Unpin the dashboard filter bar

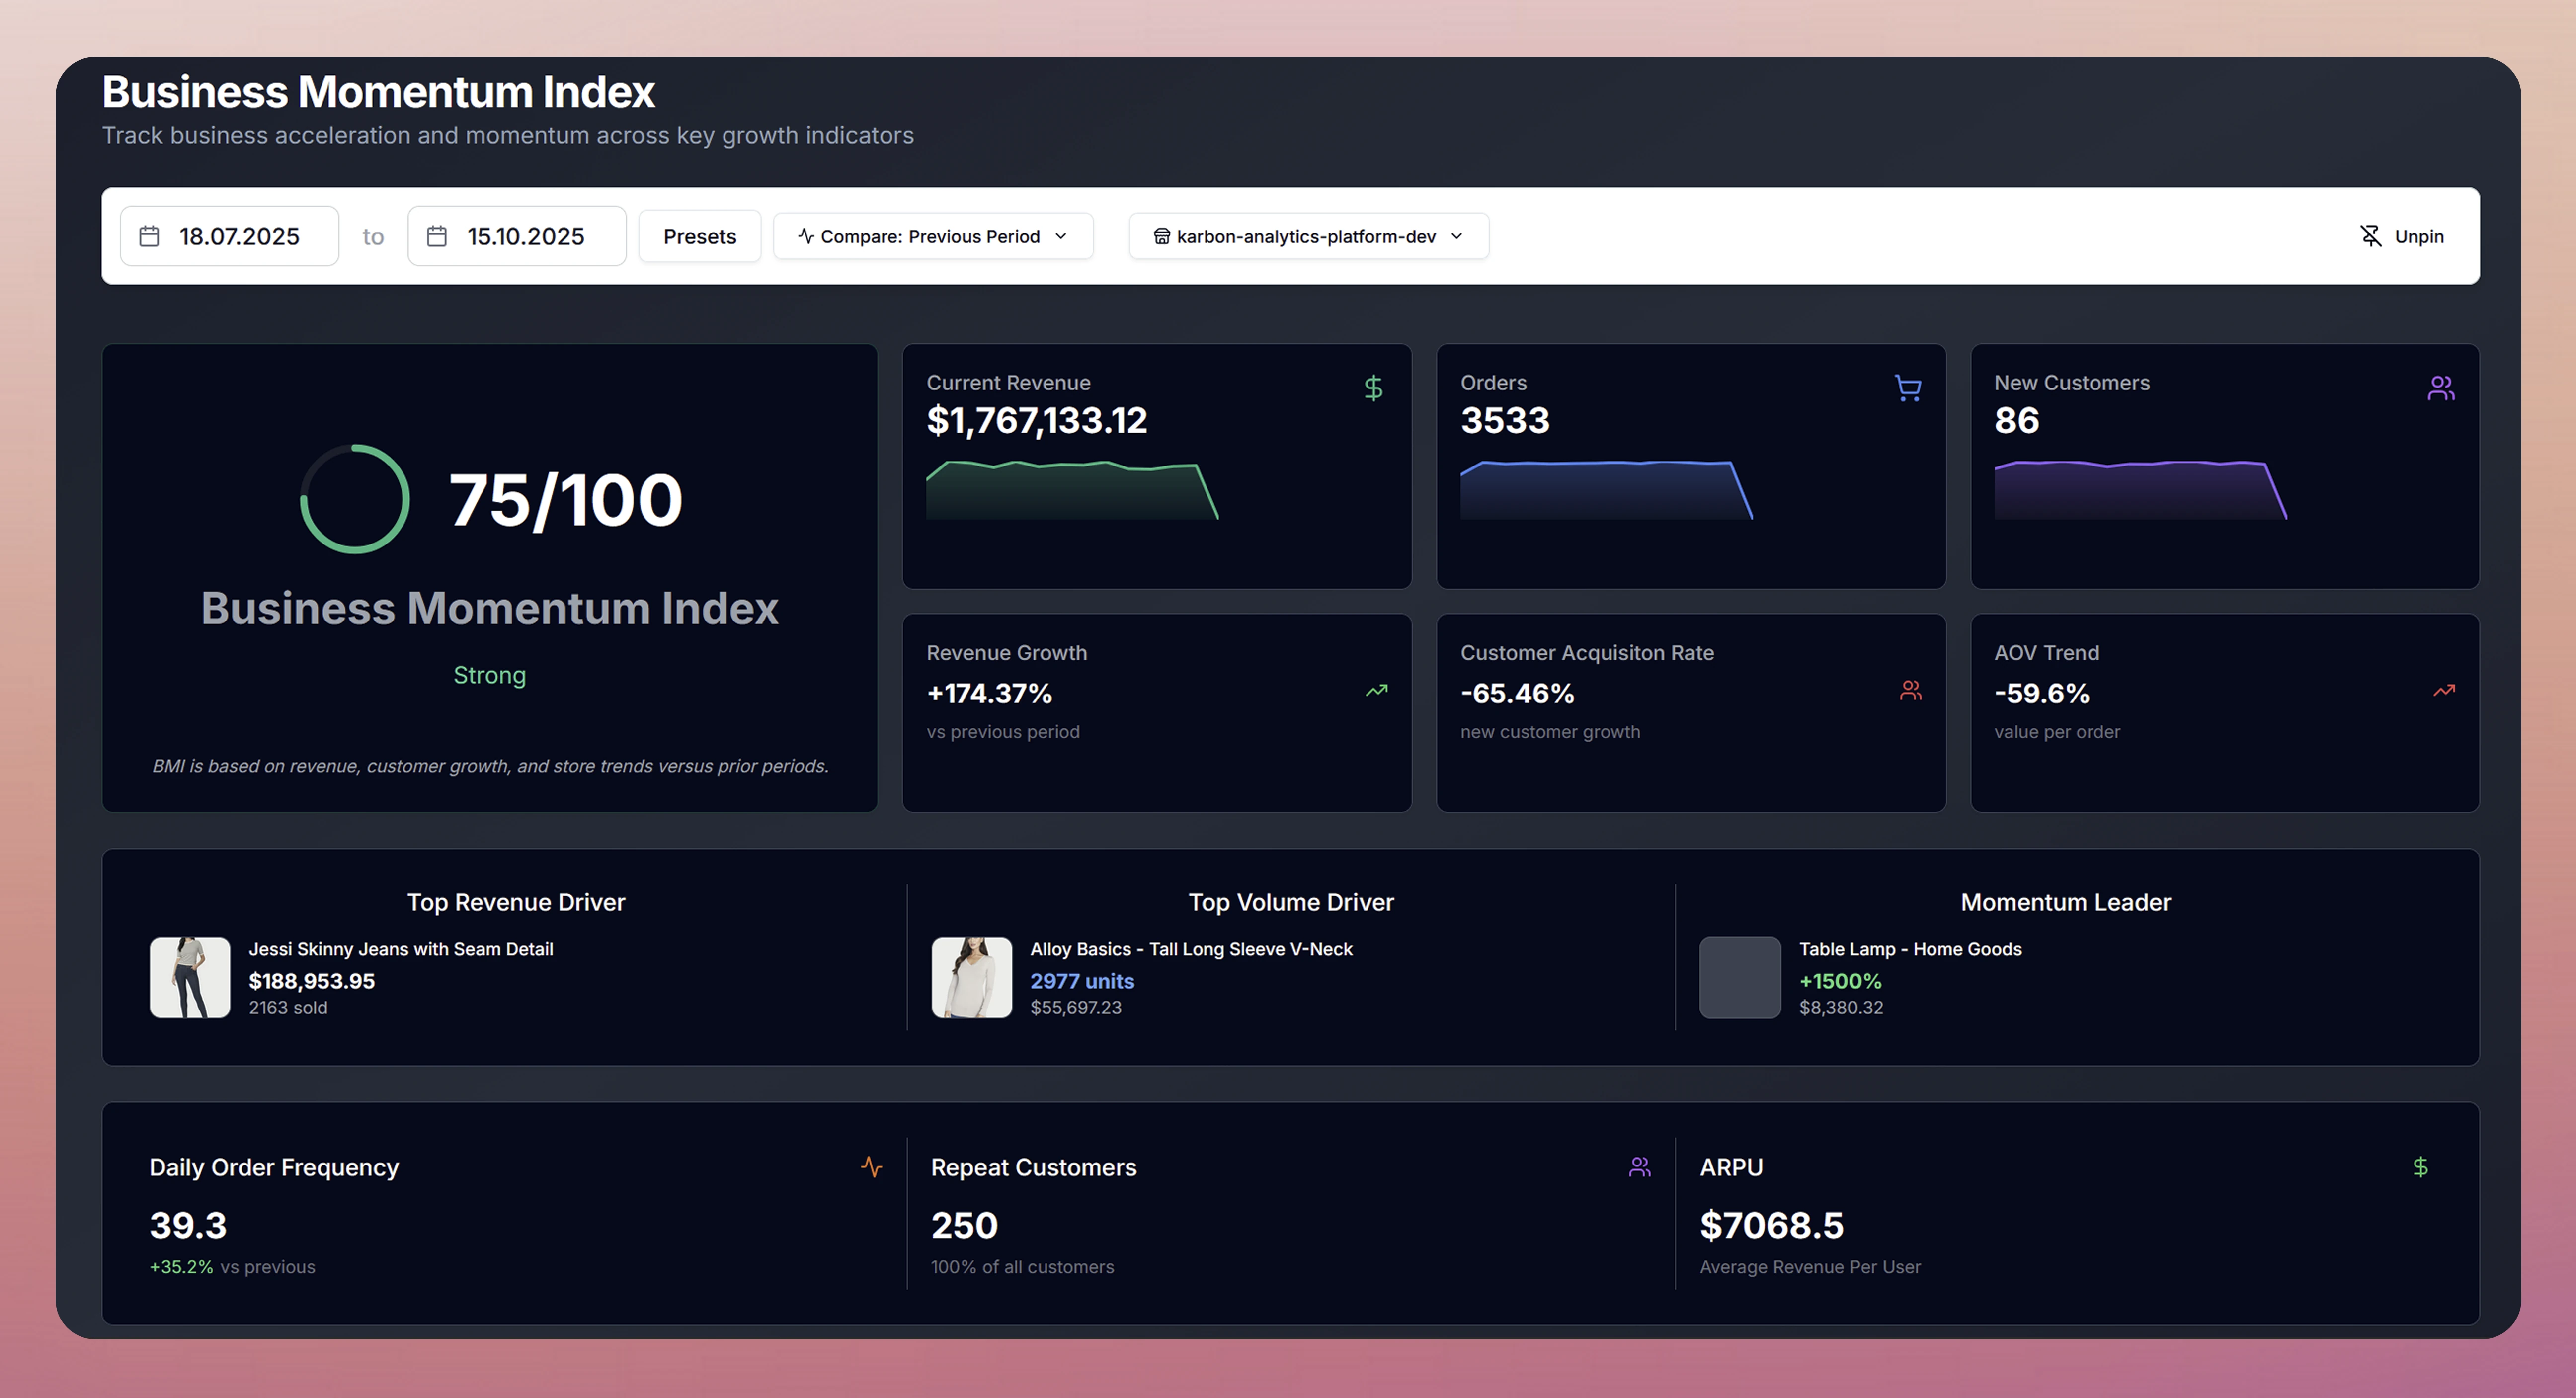(2403, 236)
